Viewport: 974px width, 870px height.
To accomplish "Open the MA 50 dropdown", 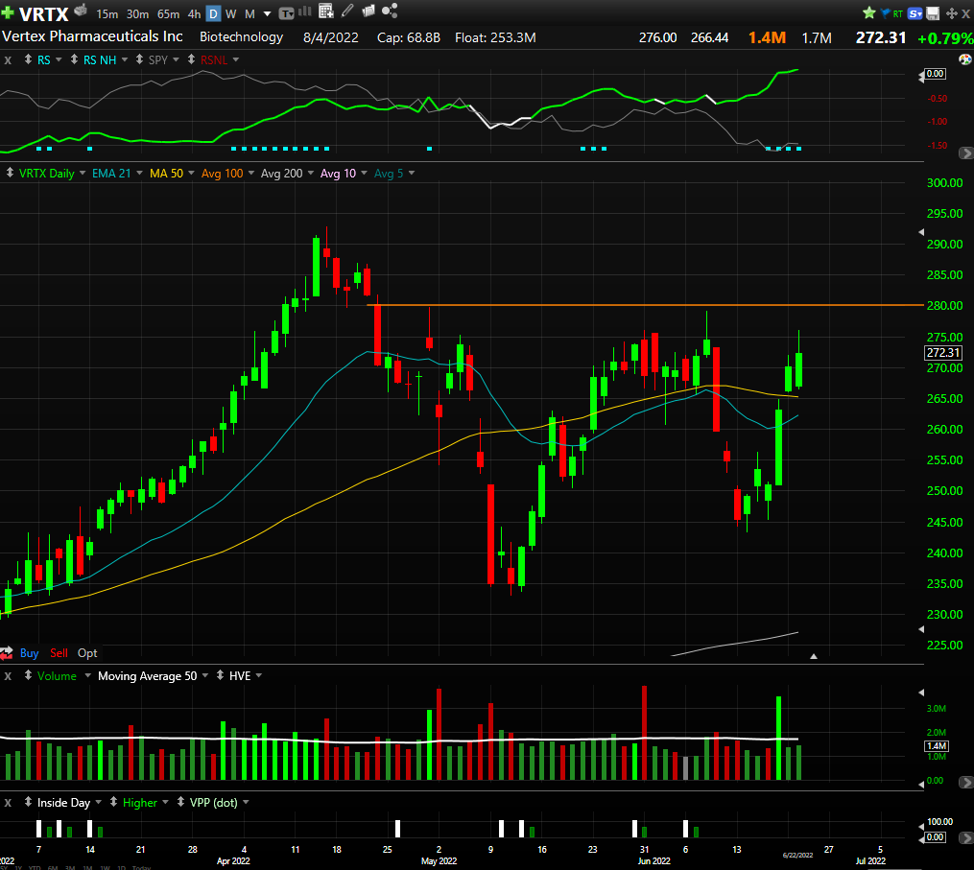I will [x=191, y=173].
